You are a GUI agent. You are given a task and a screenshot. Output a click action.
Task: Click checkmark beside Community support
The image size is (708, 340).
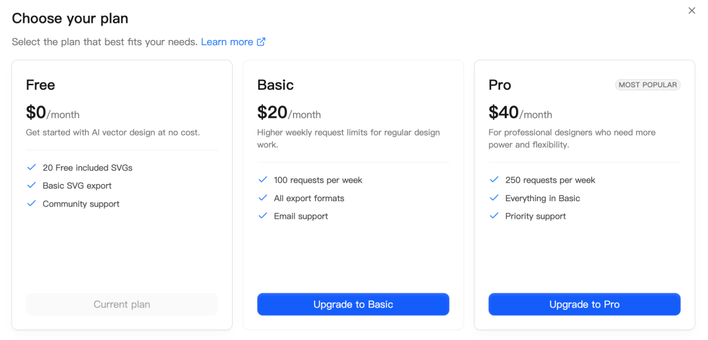pos(31,204)
